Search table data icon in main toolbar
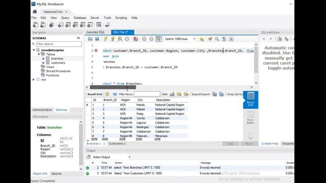326x183 pixels. 99,25
